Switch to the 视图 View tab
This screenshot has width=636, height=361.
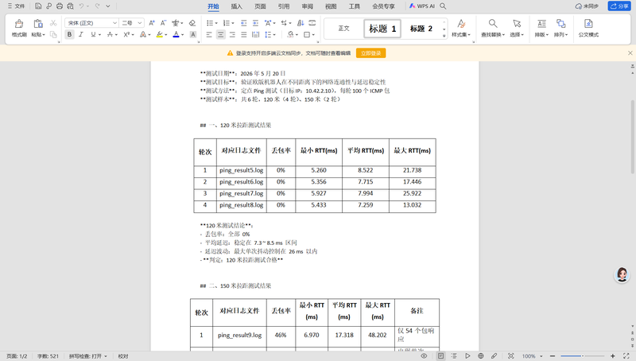331,6
